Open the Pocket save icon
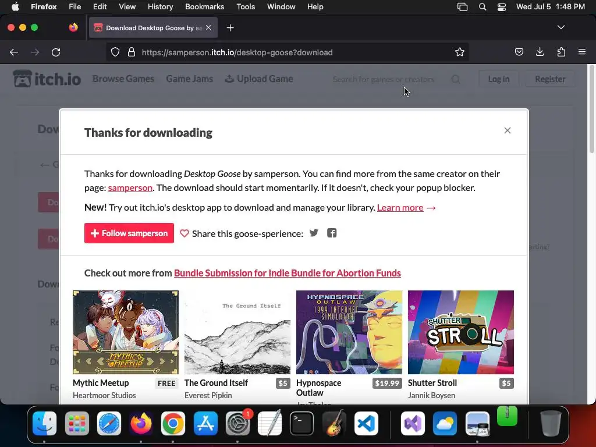This screenshot has height=447, width=596. (x=519, y=52)
